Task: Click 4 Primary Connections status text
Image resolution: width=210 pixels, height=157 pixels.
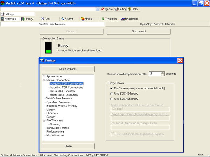Action: point(24,155)
